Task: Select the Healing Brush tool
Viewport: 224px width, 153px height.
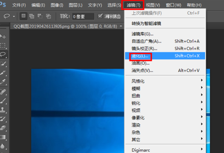Action: click(x=3, y=92)
